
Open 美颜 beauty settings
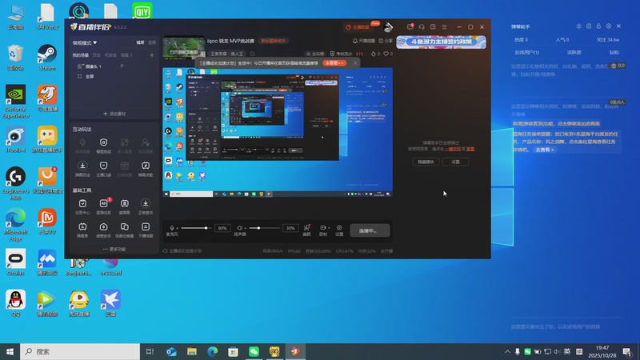[x=306, y=230]
